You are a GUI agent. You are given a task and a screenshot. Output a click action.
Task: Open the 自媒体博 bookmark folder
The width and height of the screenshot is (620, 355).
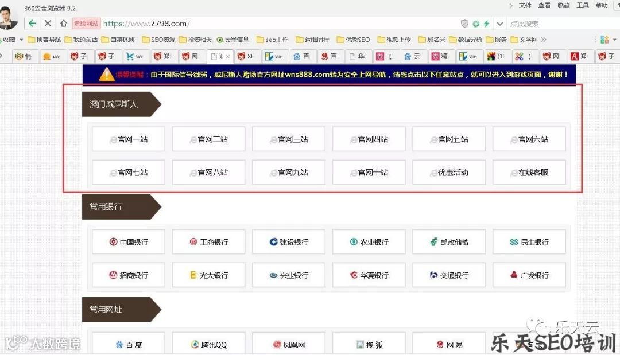pos(118,40)
